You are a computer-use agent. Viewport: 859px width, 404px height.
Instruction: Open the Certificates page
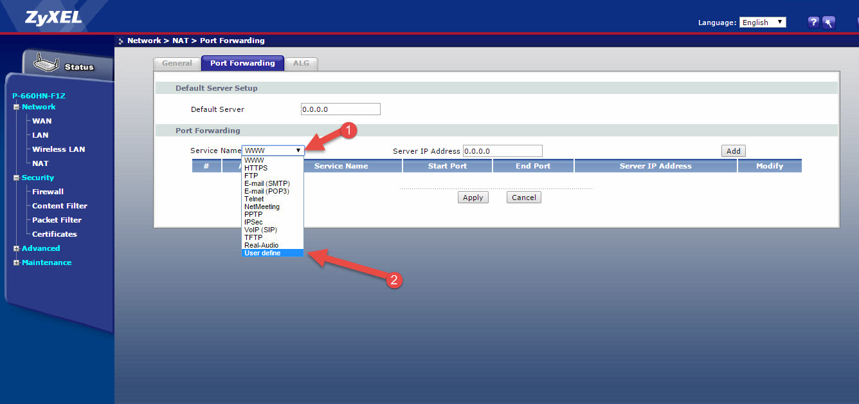(x=55, y=234)
